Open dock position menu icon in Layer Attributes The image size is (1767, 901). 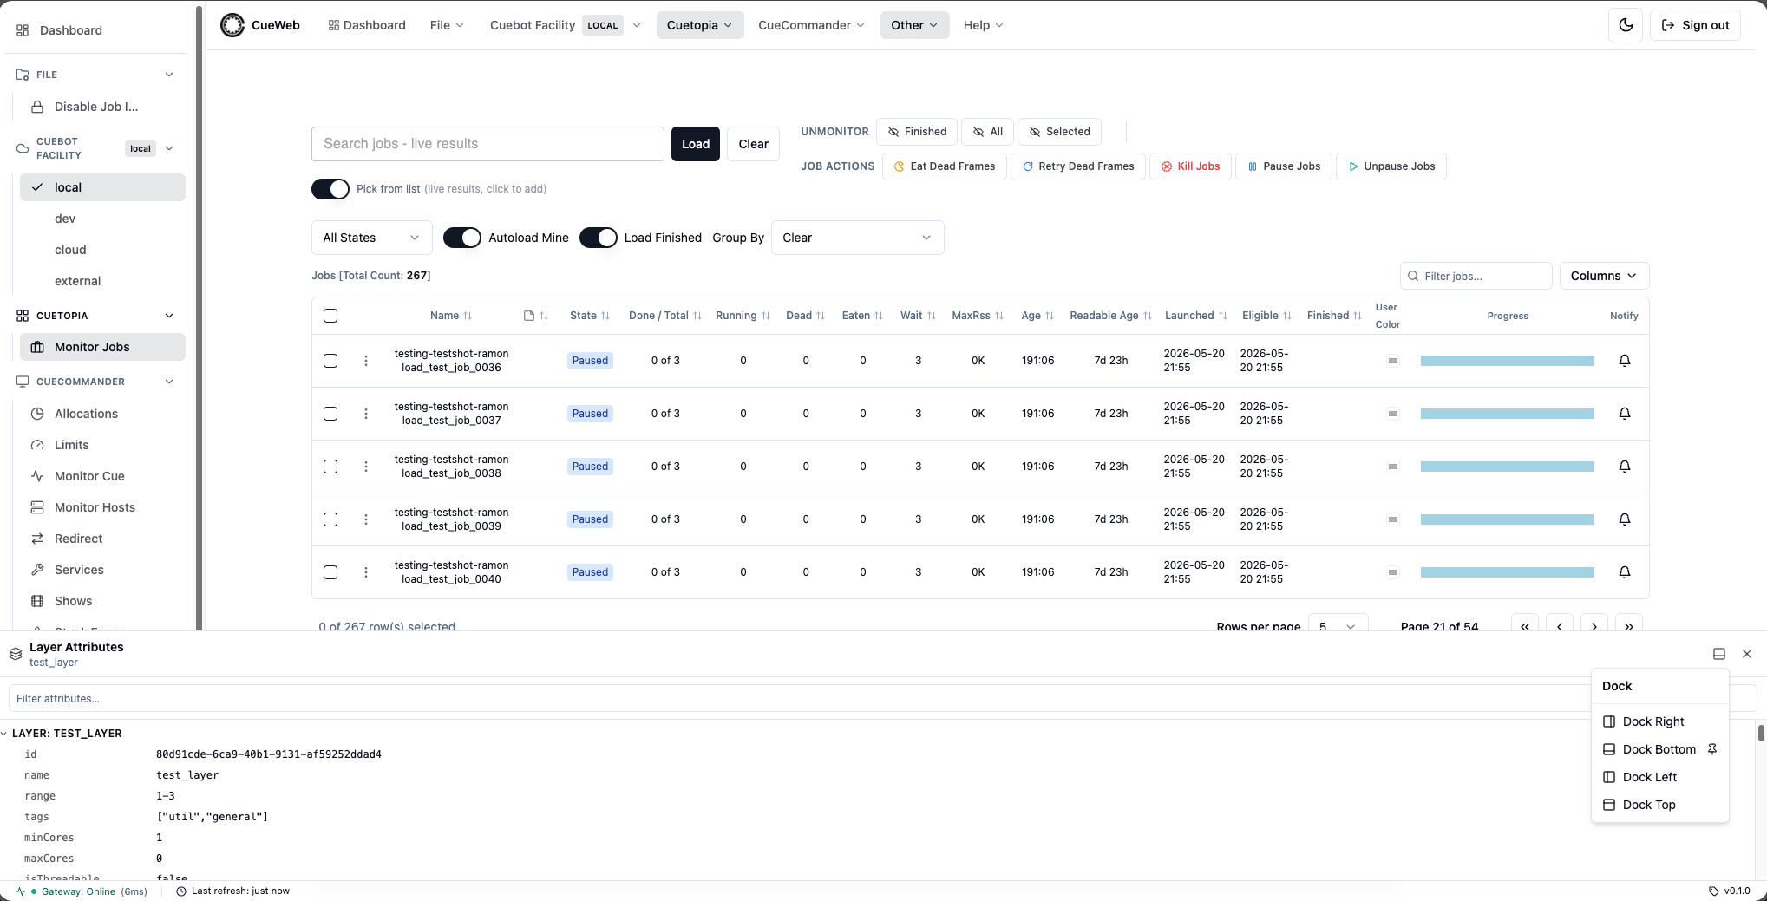click(x=1719, y=654)
